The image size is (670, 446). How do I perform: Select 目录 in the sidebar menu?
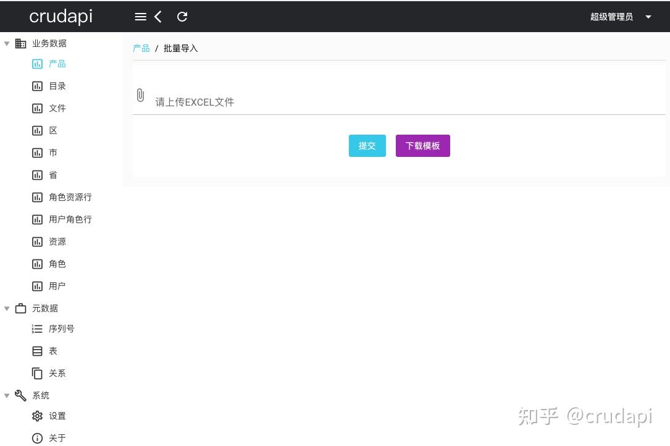tap(57, 86)
